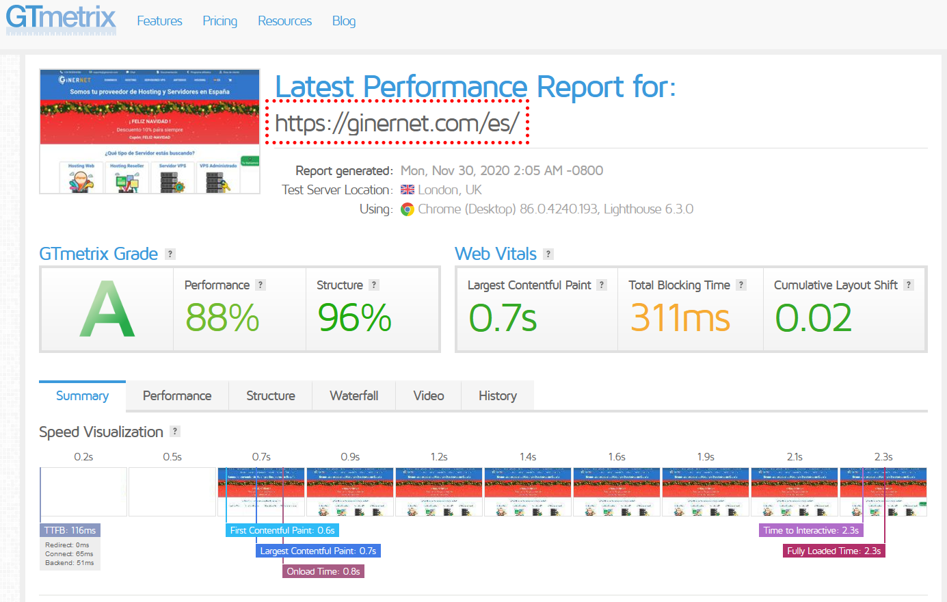Click the Latest Performance Report heading

[x=475, y=87]
